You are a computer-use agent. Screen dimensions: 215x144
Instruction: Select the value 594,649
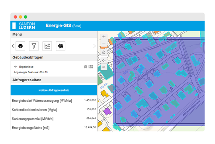(91, 119)
